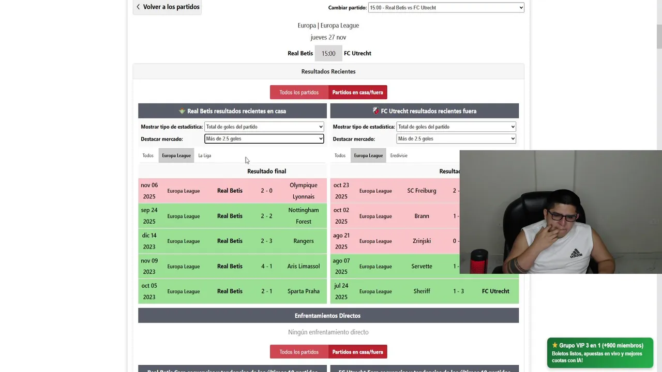This screenshot has height=372, width=662.
Task: Click the Brann team cell
Action: click(422, 216)
